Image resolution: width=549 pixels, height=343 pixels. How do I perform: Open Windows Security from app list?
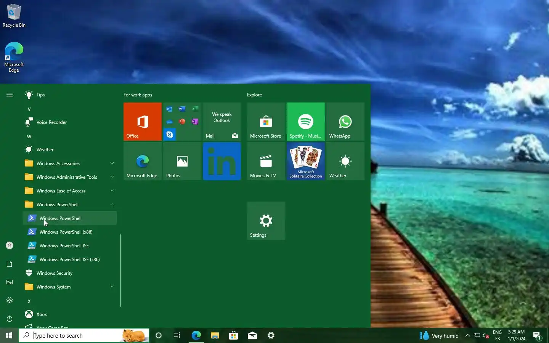70,273
